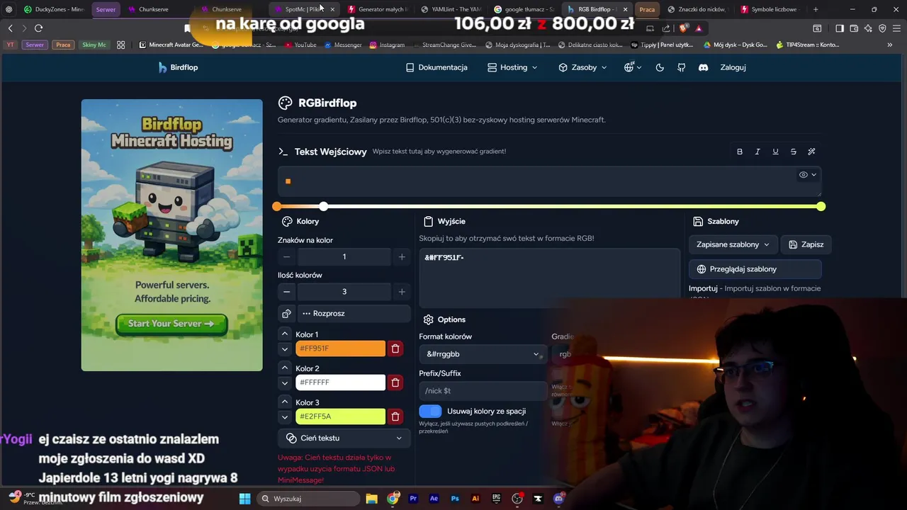Toggle strikethrough formatting icon
The width and height of the screenshot is (907, 510).
tap(793, 152)
